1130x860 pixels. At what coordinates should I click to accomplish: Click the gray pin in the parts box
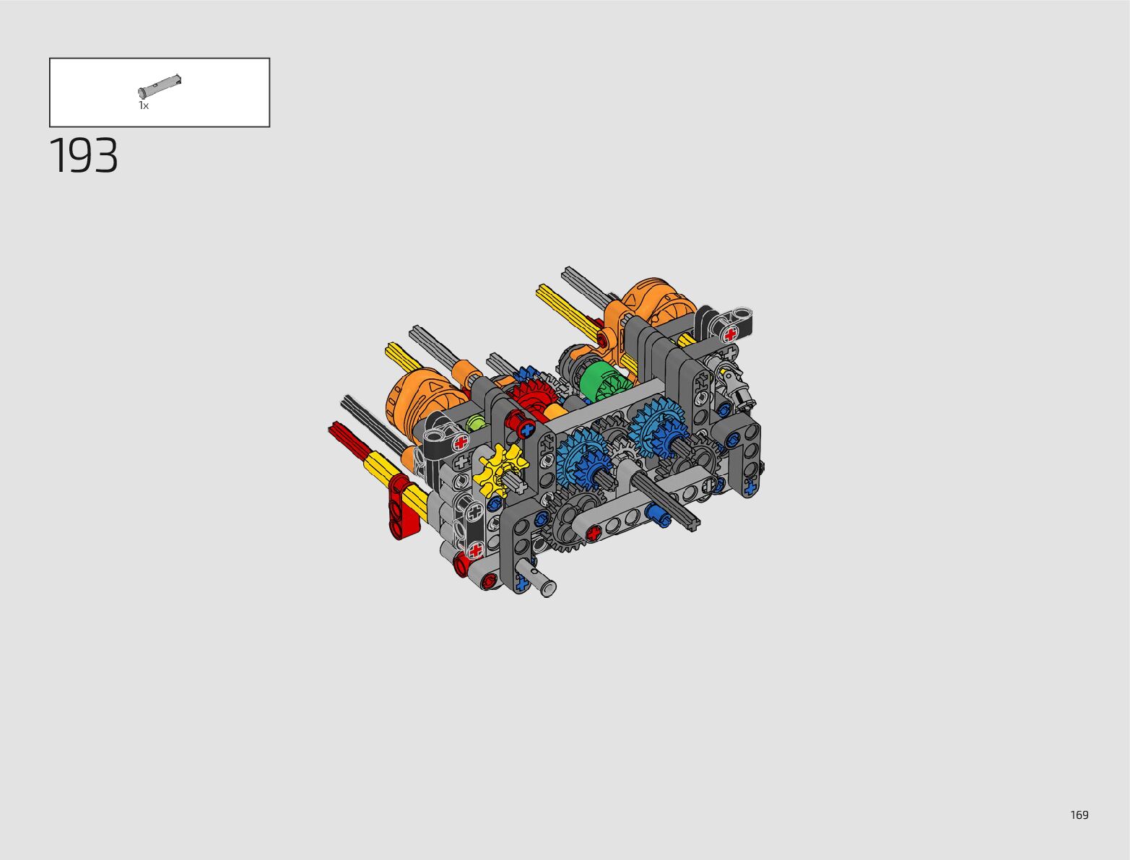point(160,87)
